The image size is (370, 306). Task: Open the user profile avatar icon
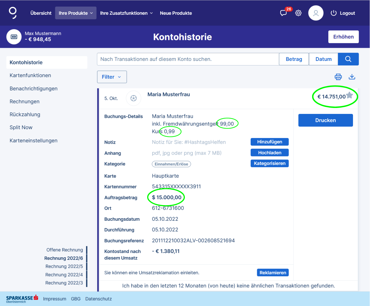click(x=316, y=13)
